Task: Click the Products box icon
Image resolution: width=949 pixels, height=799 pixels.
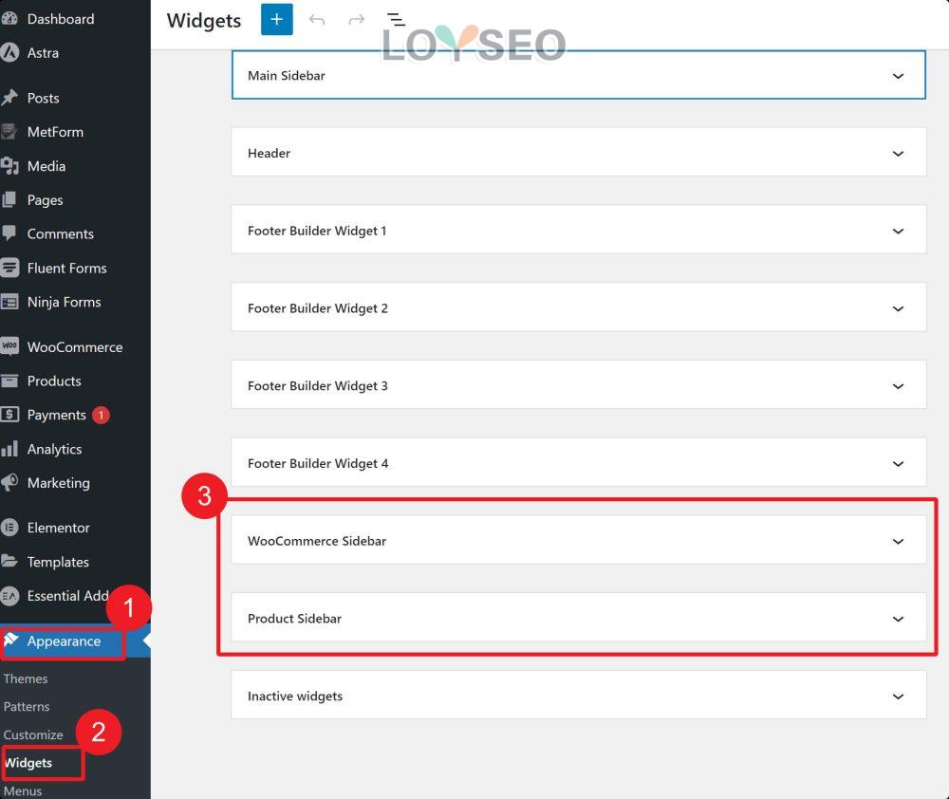Action: [x=9, y=381]
